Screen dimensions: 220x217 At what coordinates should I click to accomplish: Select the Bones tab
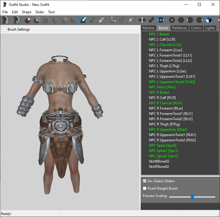[x=163, y=28]
